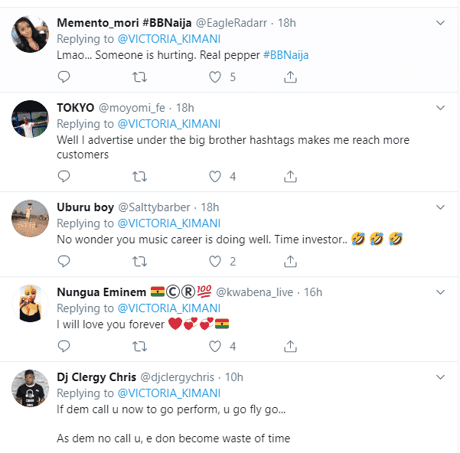
Task: Open dropdown arrow on Dj Clergy Chris's tweet
Action: tap(440, 377)
